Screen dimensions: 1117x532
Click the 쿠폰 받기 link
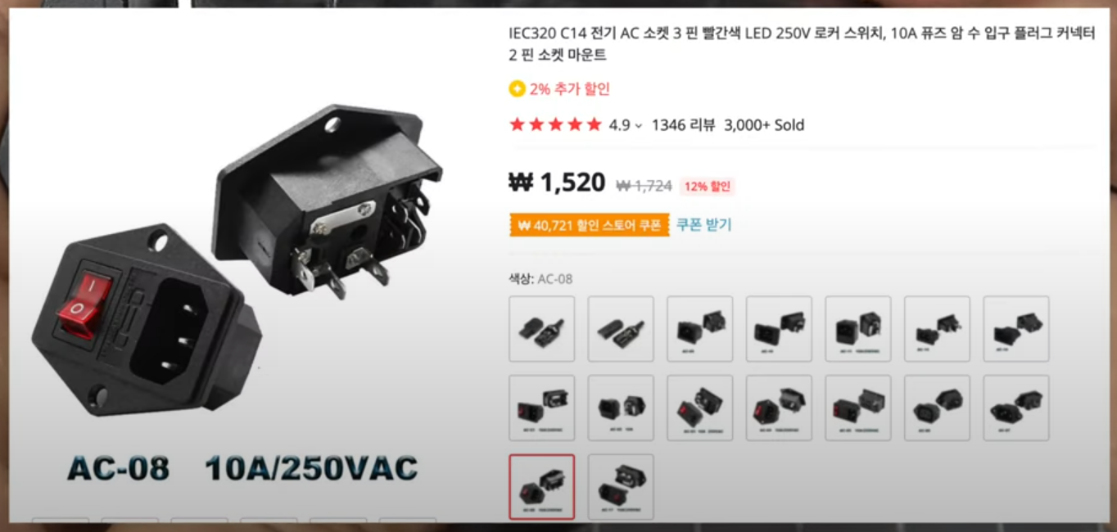(703, 224)
